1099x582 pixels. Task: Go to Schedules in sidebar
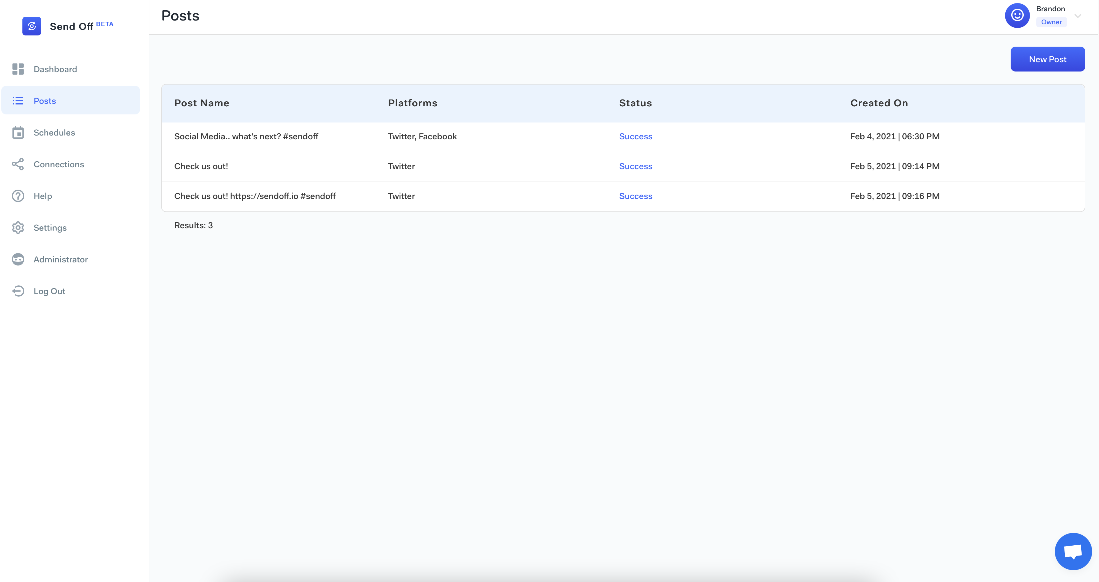(54, 133)
